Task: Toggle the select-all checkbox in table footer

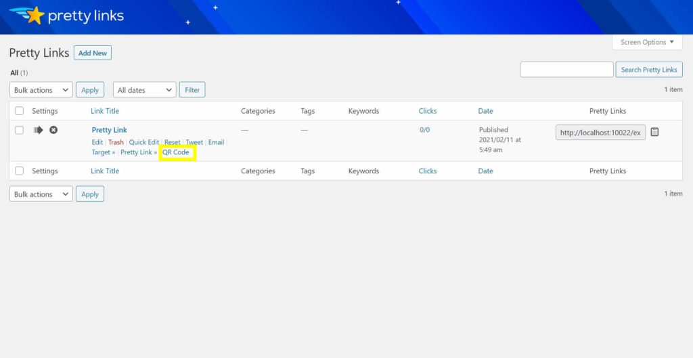Action: [x=20, y=171]
